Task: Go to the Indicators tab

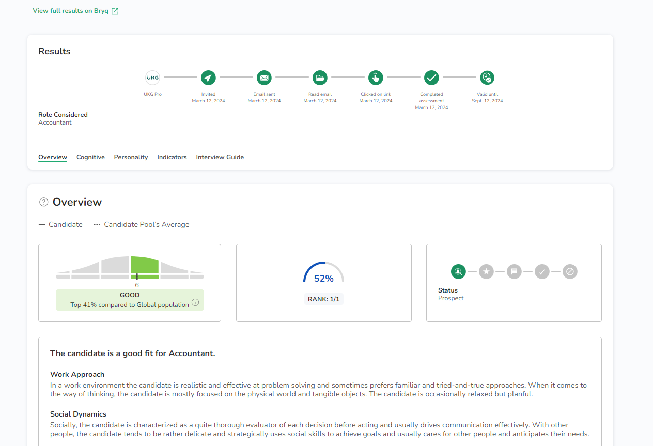Action: [172, 157]
